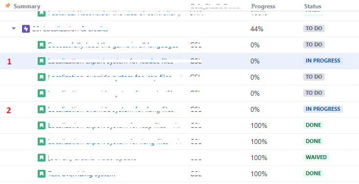Click story icon of Text overriding system row

pyautogui.click(x=42, y=174)
